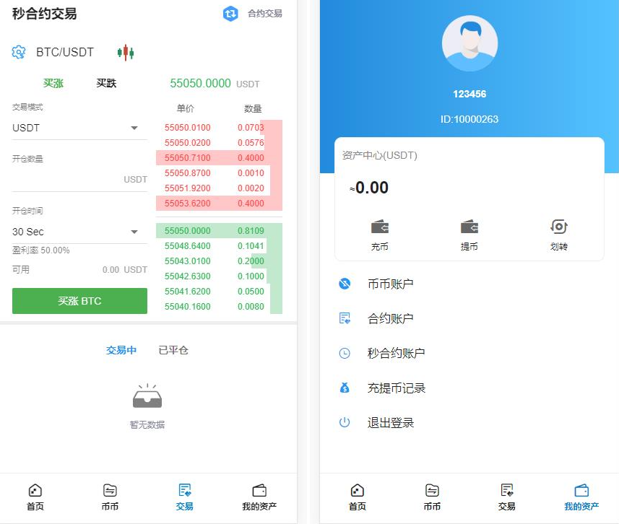
Task: Click ask price 55050.0200
Action: pyautogui.click(x=187, y=142)
